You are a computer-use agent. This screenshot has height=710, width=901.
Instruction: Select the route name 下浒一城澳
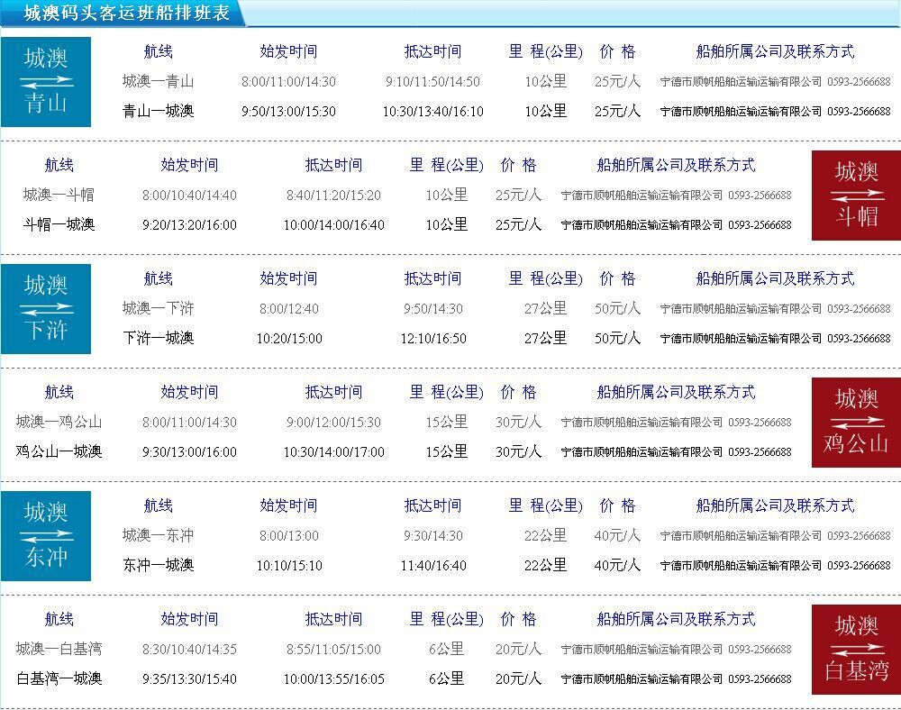(158, 338)
